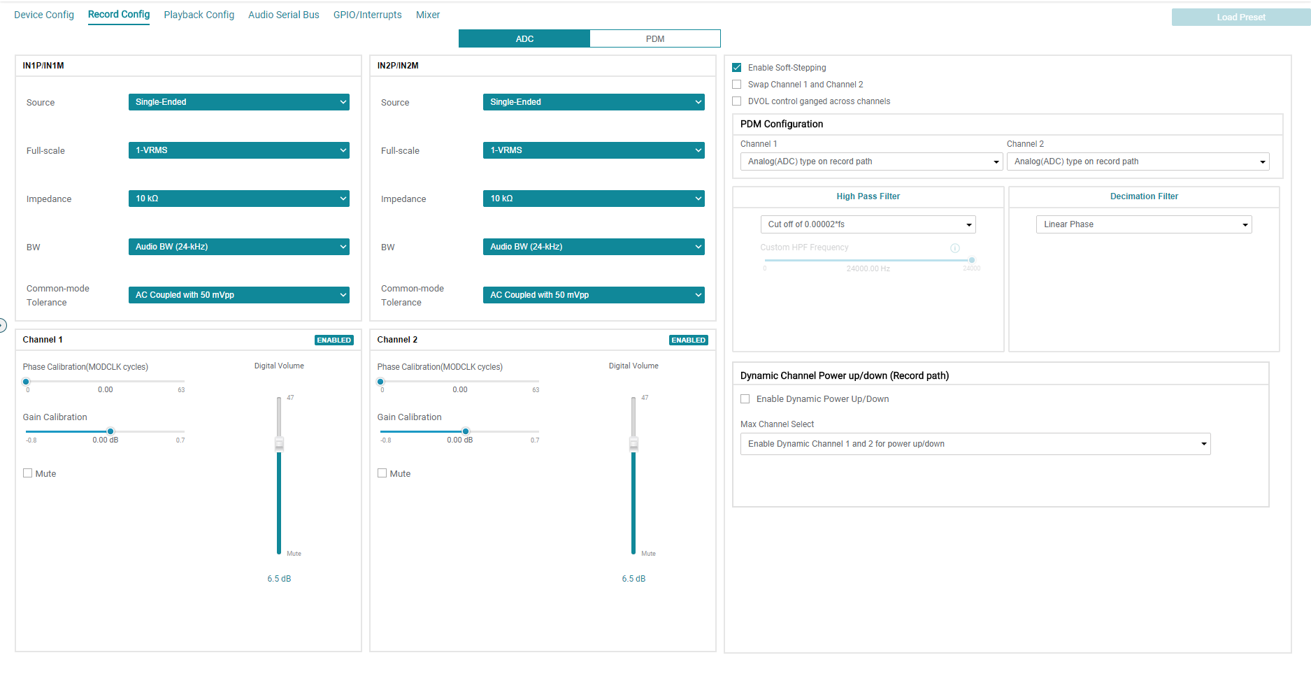Image resolution: width=1311 pixels, height=676 pixels.
Task: Open High Pass Filter cutoff dropdown
Action: coord(868,224)
